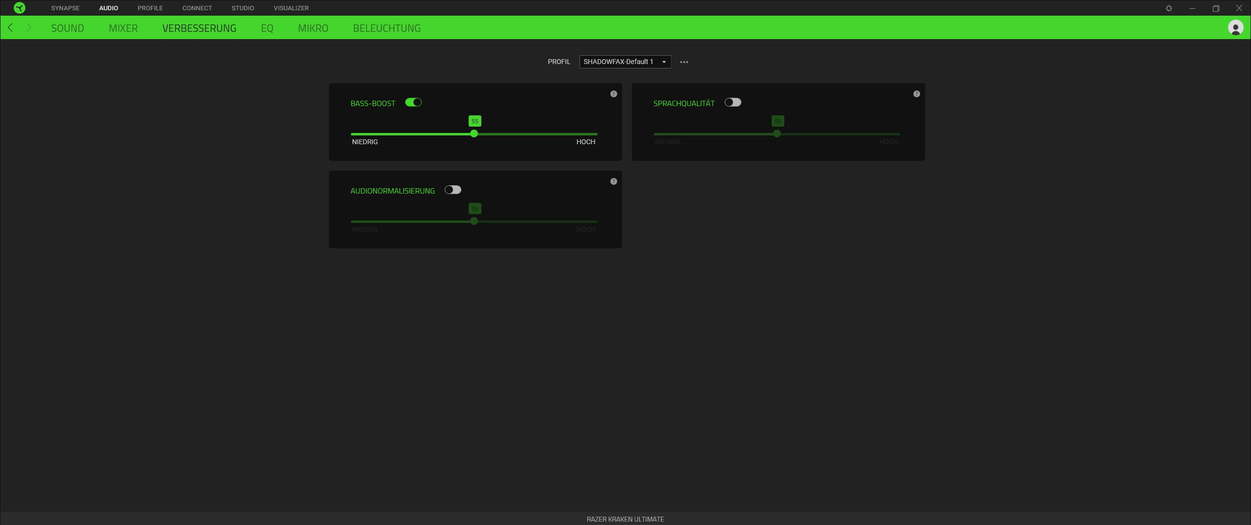The width and height of the screenshot is (1251, 525).
Task: Click the help icon for Audionormalisierung
Action: click(x=614, y=181)
